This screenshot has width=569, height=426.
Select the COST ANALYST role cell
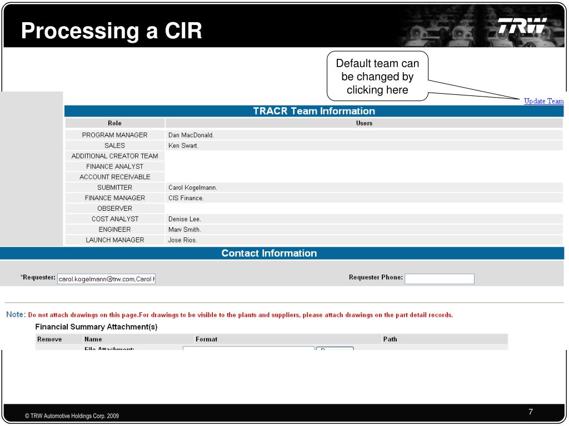point(114,219)
